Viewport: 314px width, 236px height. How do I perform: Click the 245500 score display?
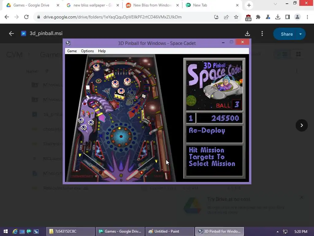tap(220, 118)
